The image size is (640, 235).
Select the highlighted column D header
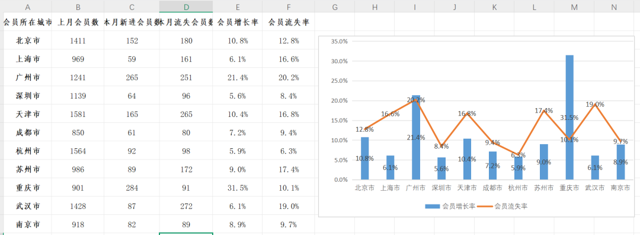(x=186, y=6)
